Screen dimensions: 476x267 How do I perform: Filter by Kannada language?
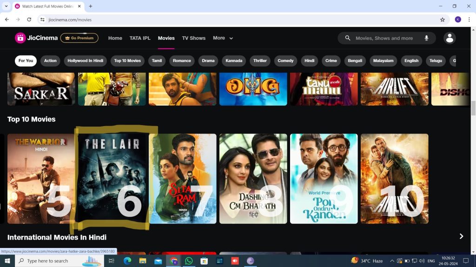[234, 61]
